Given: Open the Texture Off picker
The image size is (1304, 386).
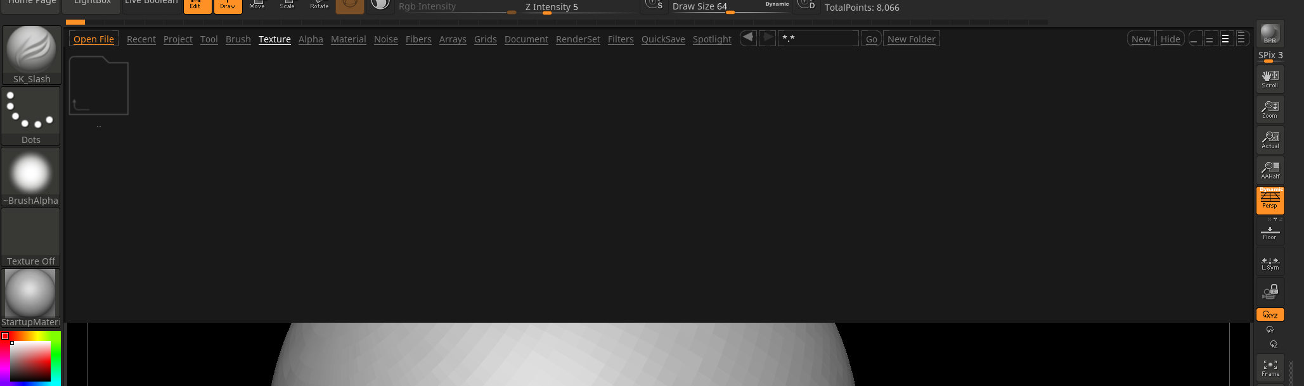Looking at the screenshot, I should point(31,237).
